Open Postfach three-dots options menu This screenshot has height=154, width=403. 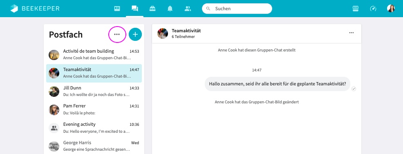117,34
